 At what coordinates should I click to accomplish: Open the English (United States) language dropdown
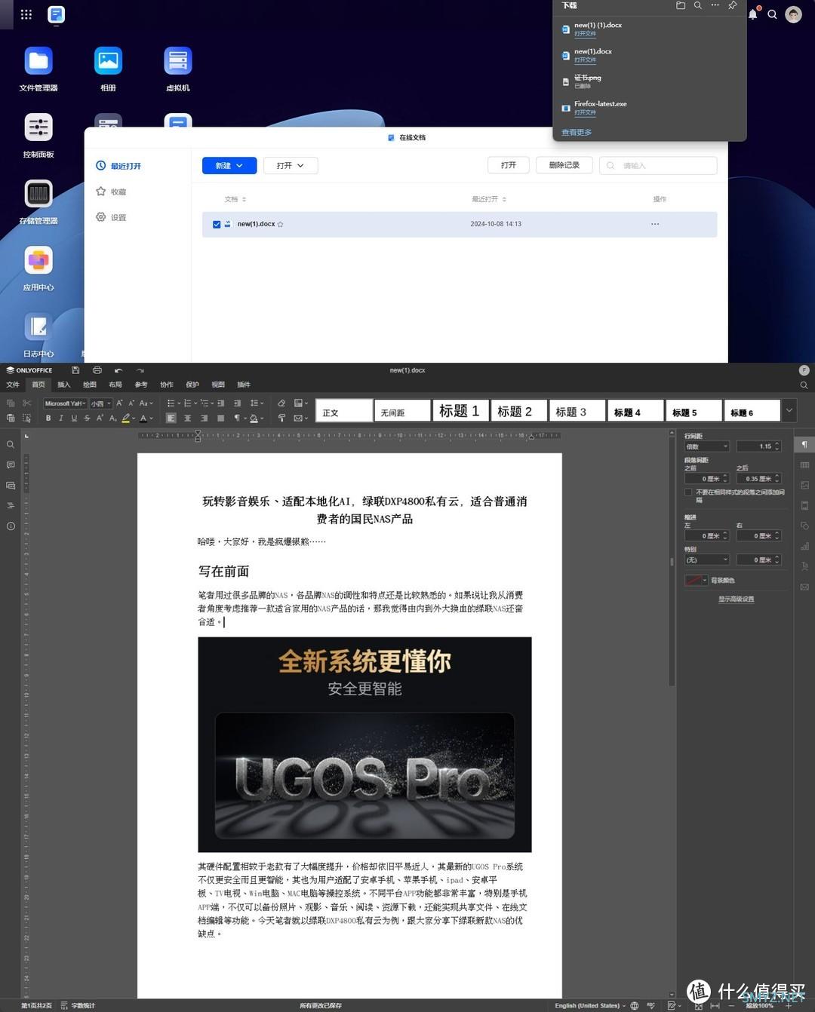[590, 1005]
